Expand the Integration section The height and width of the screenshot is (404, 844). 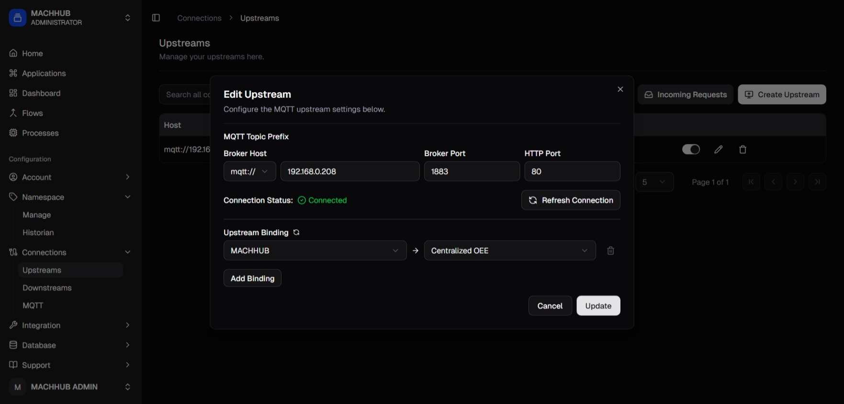click(70, 325)
